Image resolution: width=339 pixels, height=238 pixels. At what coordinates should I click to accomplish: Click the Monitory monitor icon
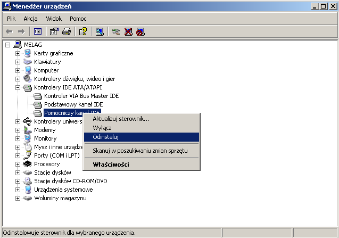coord(28,138)
